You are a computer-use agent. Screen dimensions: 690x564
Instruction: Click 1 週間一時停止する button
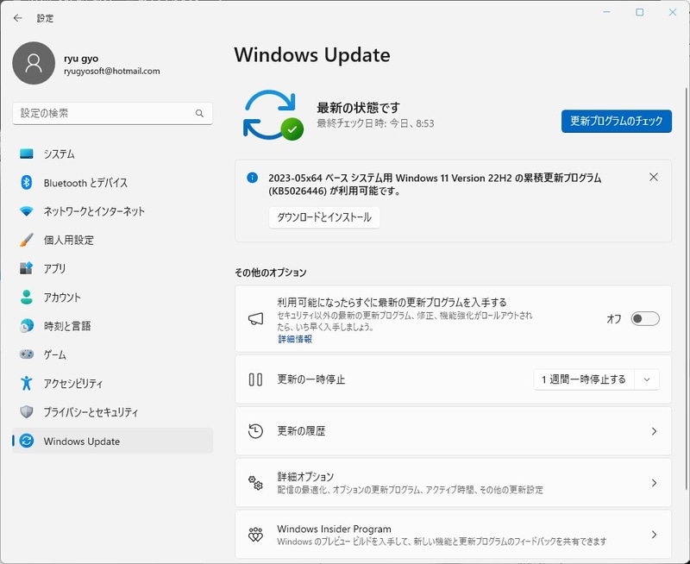[x=584, y=379]
